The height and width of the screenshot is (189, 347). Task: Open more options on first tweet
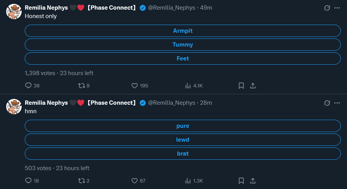coord(337,8)
